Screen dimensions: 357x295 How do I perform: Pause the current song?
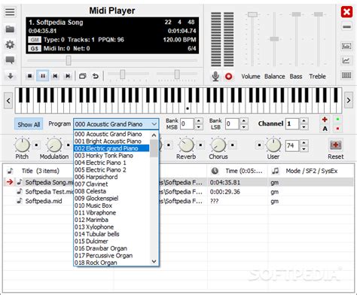click(x=43, y=76)
